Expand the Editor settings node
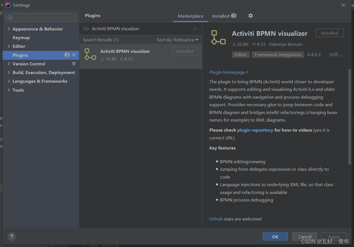 point(9,46)
